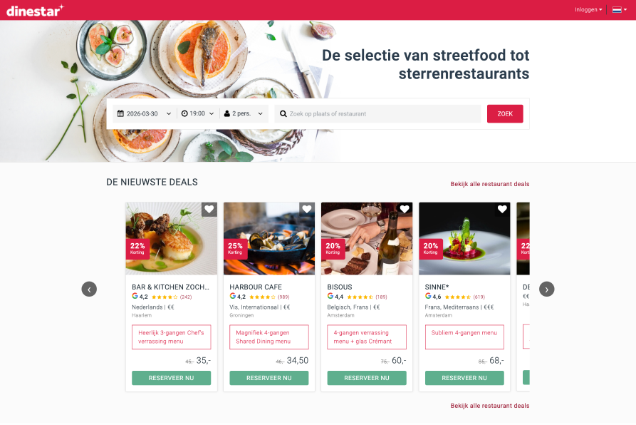Open the date dropdown showing 2026-03-30
Image resolution: width=636 pixels, height=425 pixels.
coord(145,113)
